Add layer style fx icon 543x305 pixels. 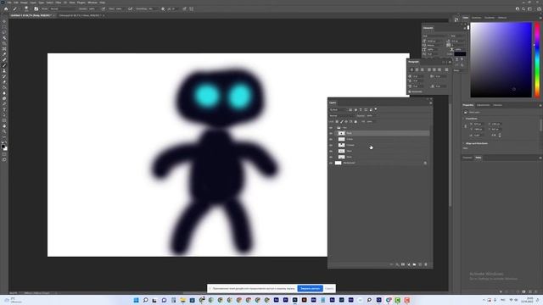tap(397, 264)
